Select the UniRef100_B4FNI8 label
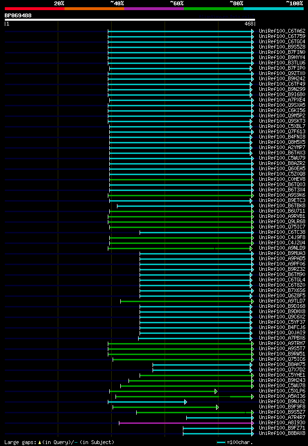 [282, 137]
